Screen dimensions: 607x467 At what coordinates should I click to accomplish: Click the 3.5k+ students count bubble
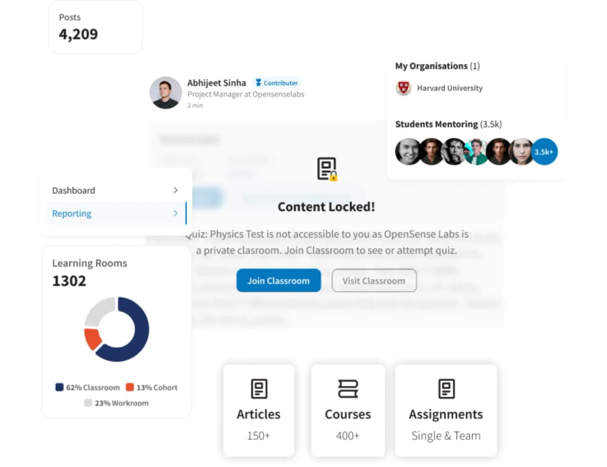(544, 151)
